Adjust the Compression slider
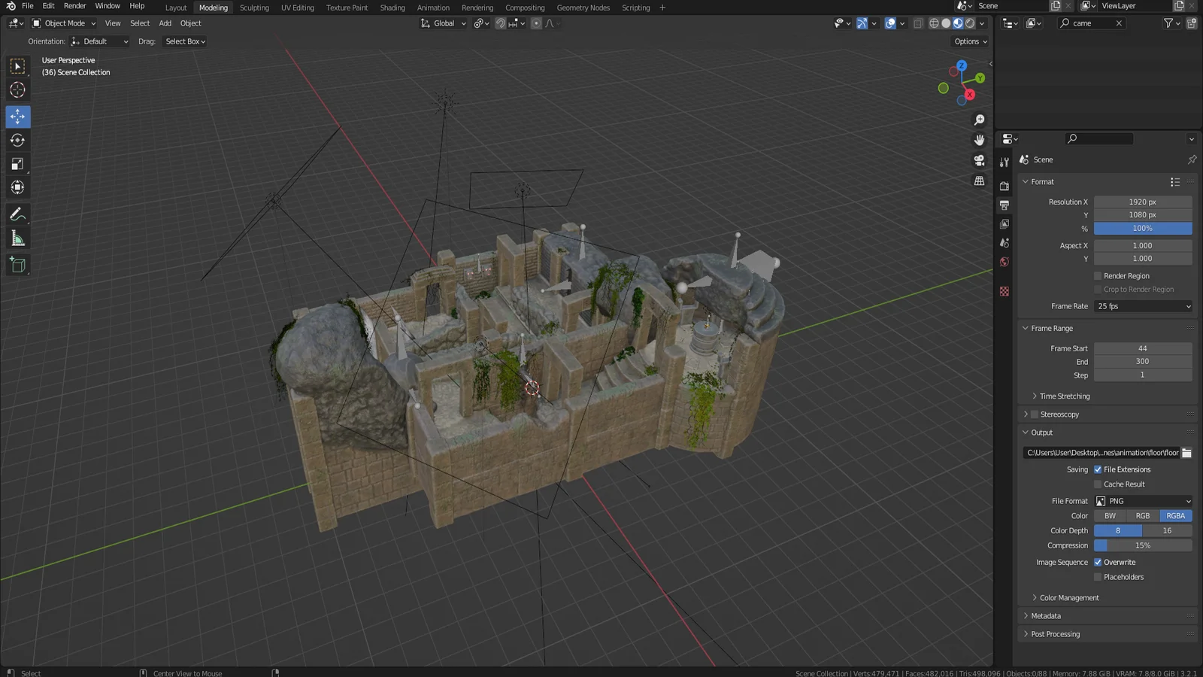The width and height of the screenshot is (1203, 677). click(x=1143, y=545)
